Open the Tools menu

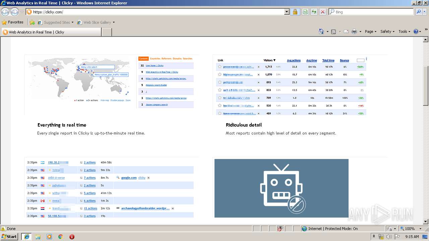(404, 31)
